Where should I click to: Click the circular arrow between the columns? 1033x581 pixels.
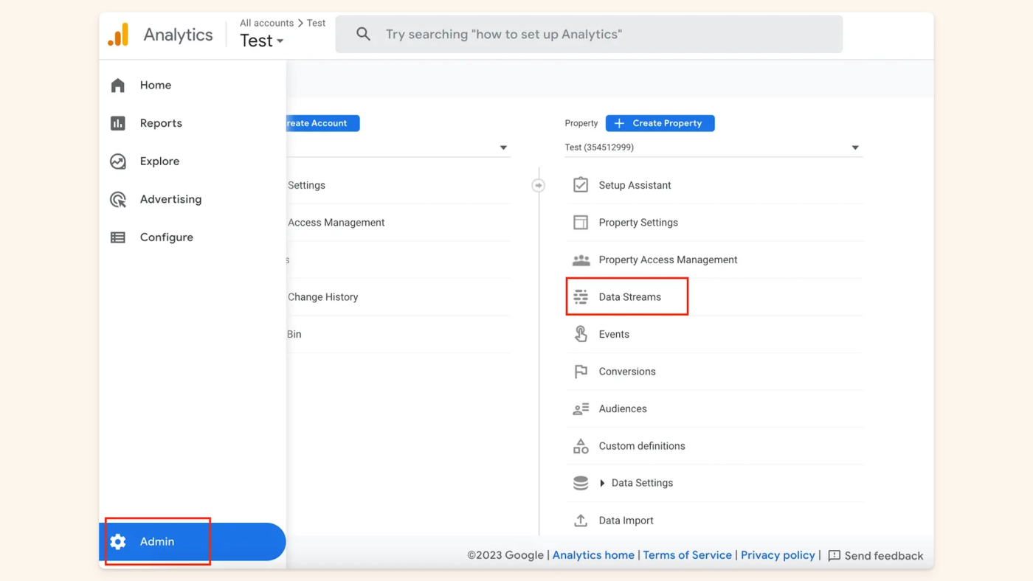539,186
